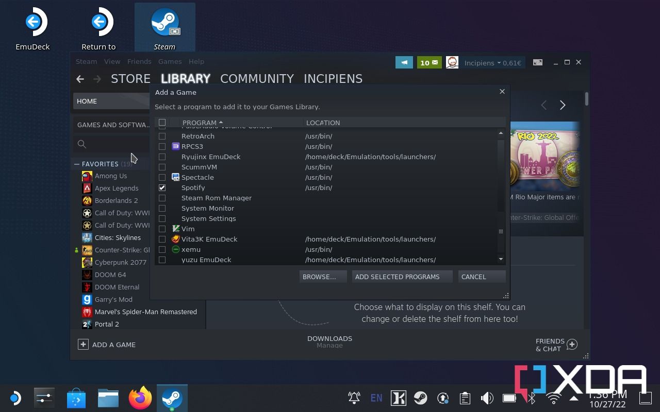Check the Steam Rom Manager checkbox
This screenshot has height=412, width=660.
tap(162, 198)
